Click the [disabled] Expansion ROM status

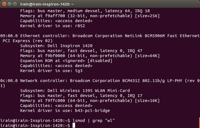[x=100, y=61]
